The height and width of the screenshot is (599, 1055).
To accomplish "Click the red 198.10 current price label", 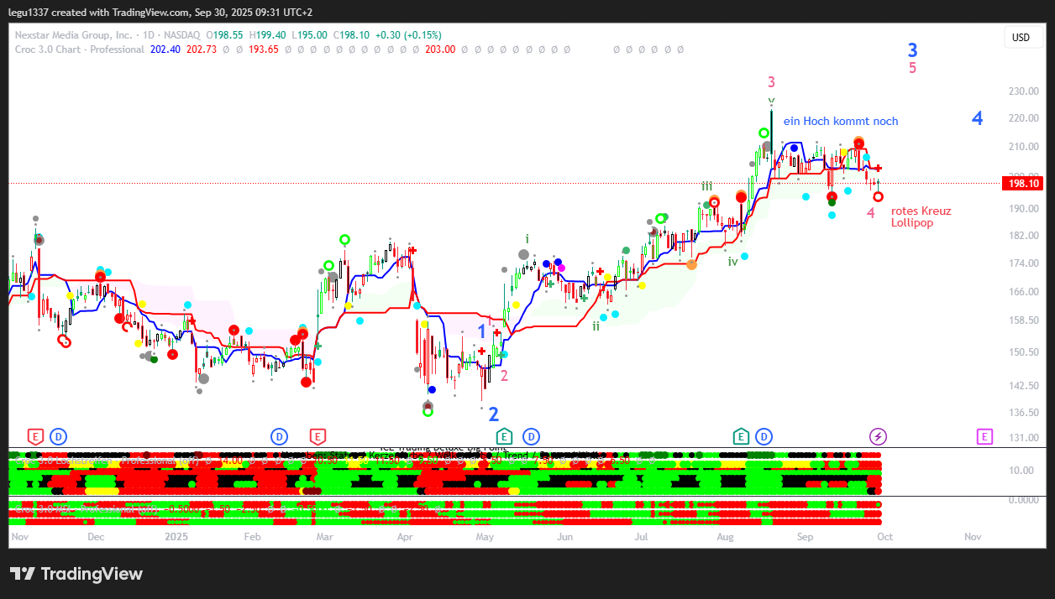I will click(x=1021, y=184).
